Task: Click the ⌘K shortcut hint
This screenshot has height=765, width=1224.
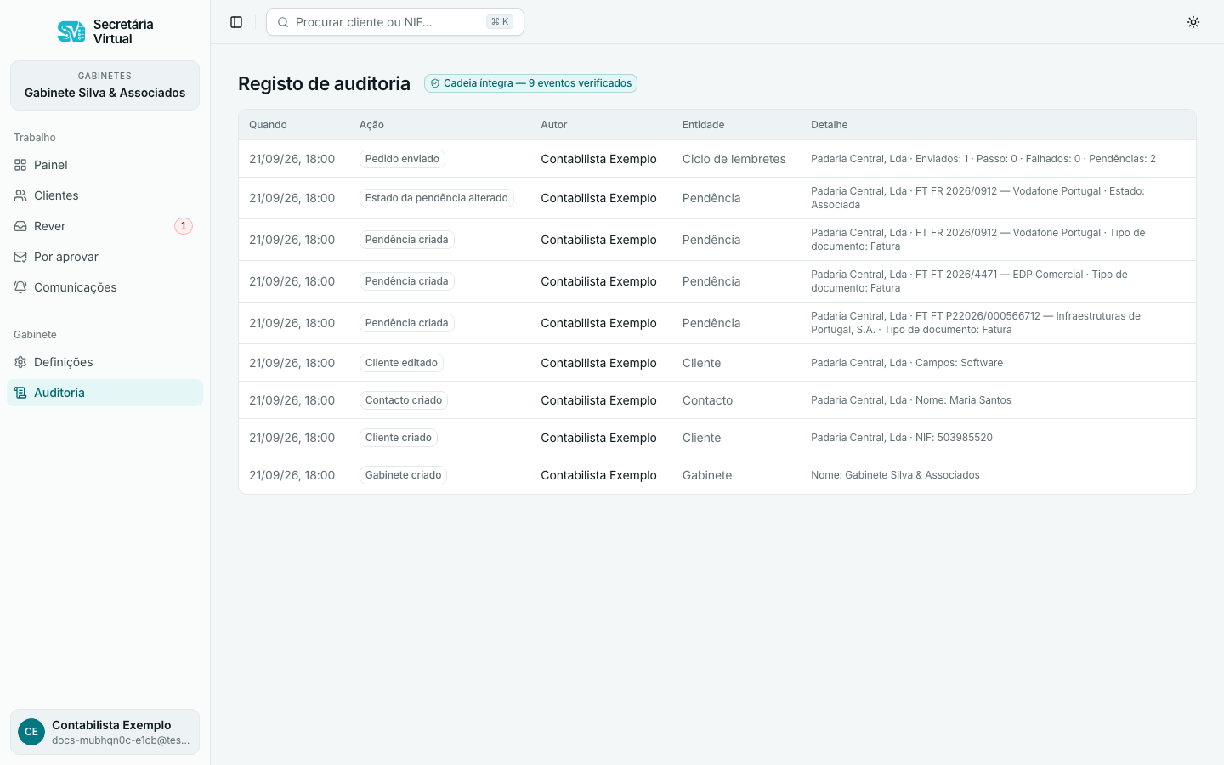Action: tap(500, 22)
